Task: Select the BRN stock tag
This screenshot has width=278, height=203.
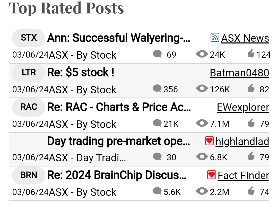Action: point(29,175)
